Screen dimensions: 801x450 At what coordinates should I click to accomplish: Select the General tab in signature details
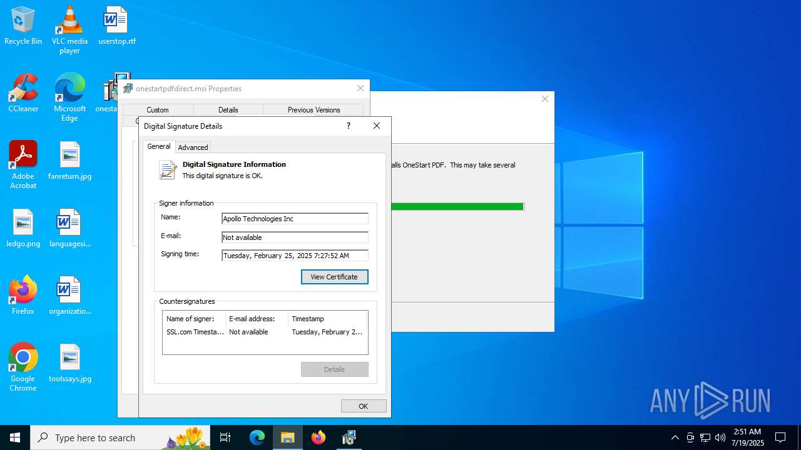coord(159,146)
